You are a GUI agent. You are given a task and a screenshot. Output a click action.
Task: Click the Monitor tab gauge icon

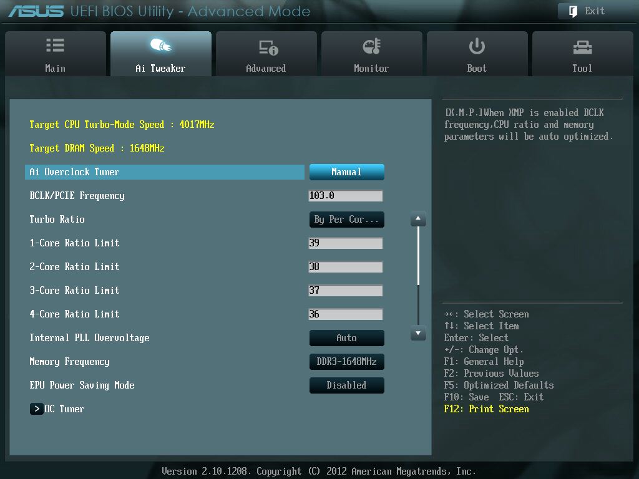coord(372,46)
